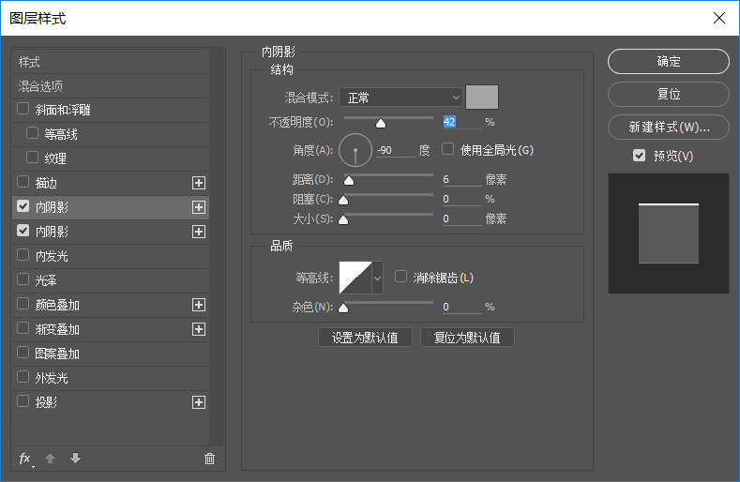Click the move effect down arrow
Viewport: 740px width, 482px height.
[75, 459]
